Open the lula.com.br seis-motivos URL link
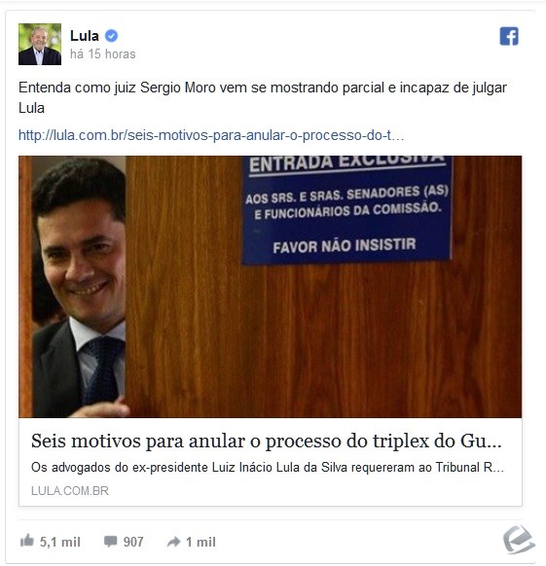This screenshot has width=546, height=566. 211,135
